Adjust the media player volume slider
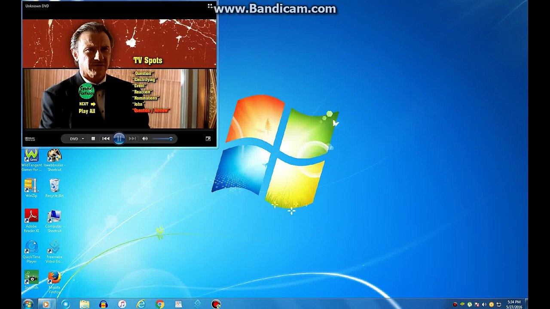Screen dimensions: 550x309 (x=162, y=139)
